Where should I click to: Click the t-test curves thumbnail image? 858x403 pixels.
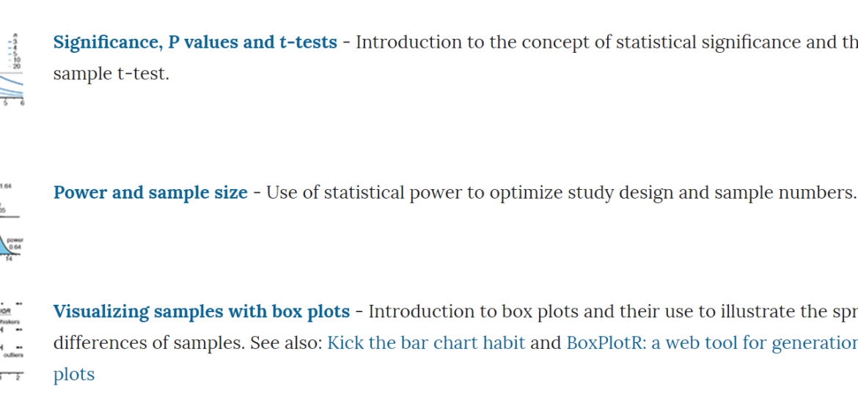[x=12, y=69]
